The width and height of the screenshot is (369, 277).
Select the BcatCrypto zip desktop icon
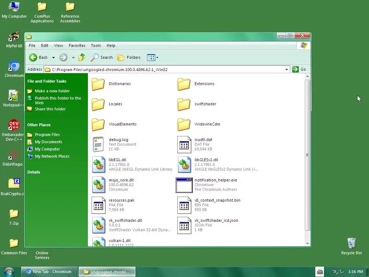pyautogui.click(x=13, y=187)
